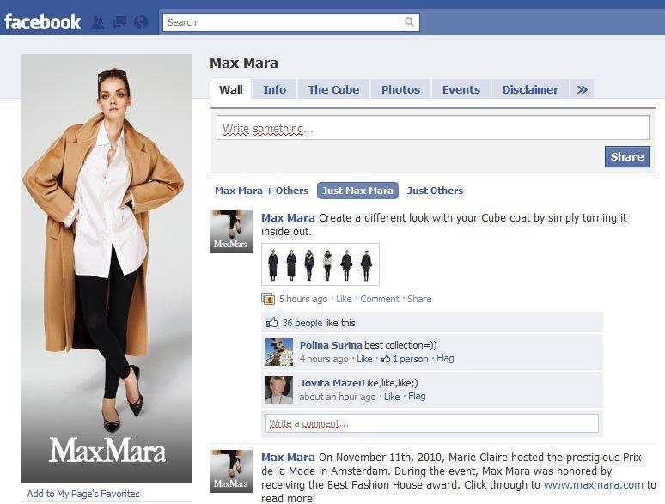Flag Polina Surina's comment

(445, 359)
